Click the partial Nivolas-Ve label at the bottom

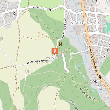click(74, 105)
